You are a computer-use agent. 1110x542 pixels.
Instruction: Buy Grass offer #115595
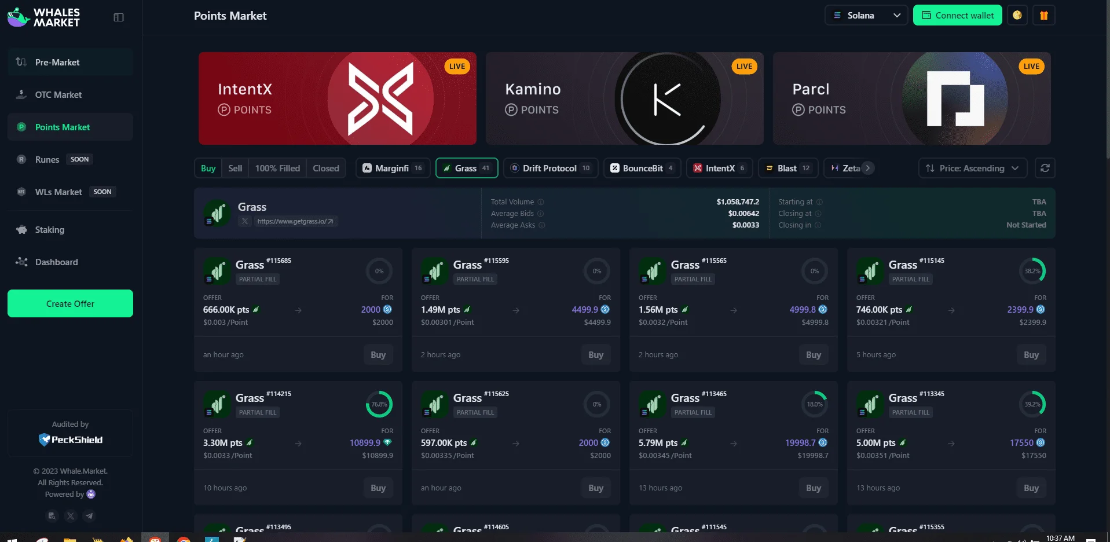click(596, 355)
